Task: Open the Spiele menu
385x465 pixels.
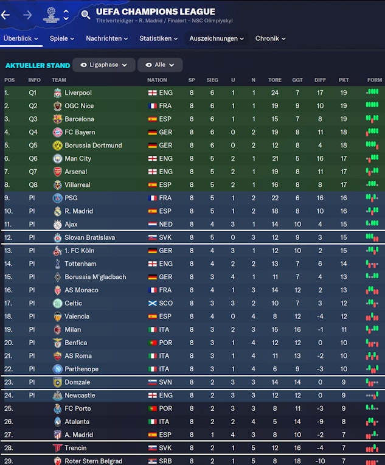Action: click(62, 38)
